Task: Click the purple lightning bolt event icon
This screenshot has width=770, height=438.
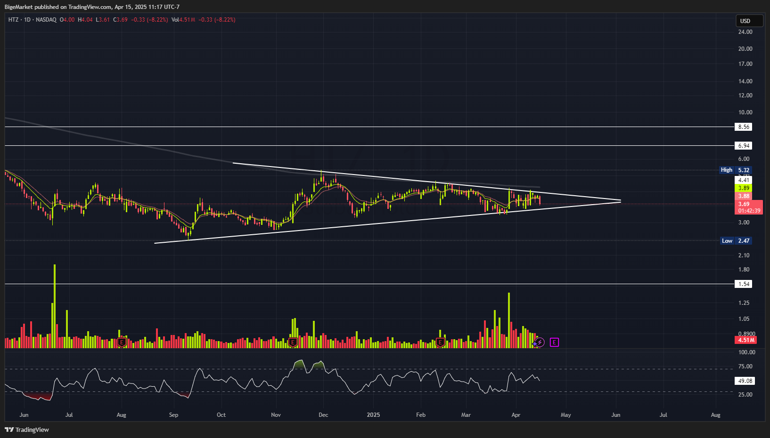Action: [x=540, y=342]
